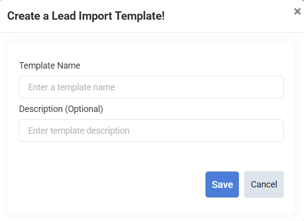Dismiss the dialog with the X icon
This screenshot has height=221, width=304.
[297, 12]
